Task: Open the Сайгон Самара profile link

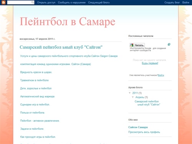Action: point(138,127)
